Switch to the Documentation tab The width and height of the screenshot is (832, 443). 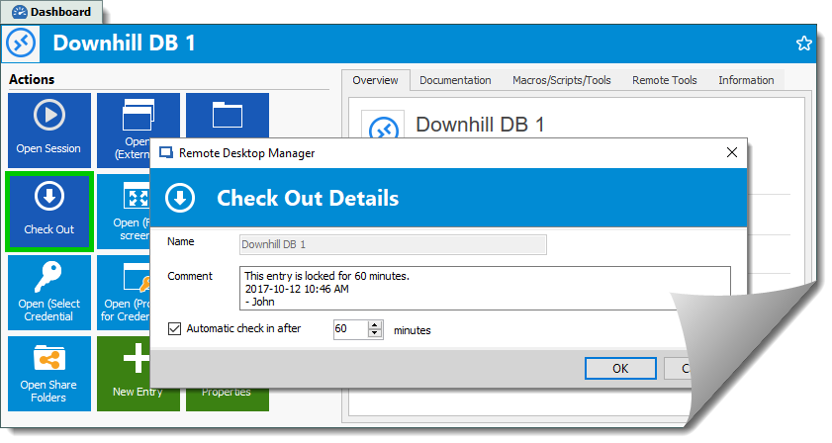454,80
